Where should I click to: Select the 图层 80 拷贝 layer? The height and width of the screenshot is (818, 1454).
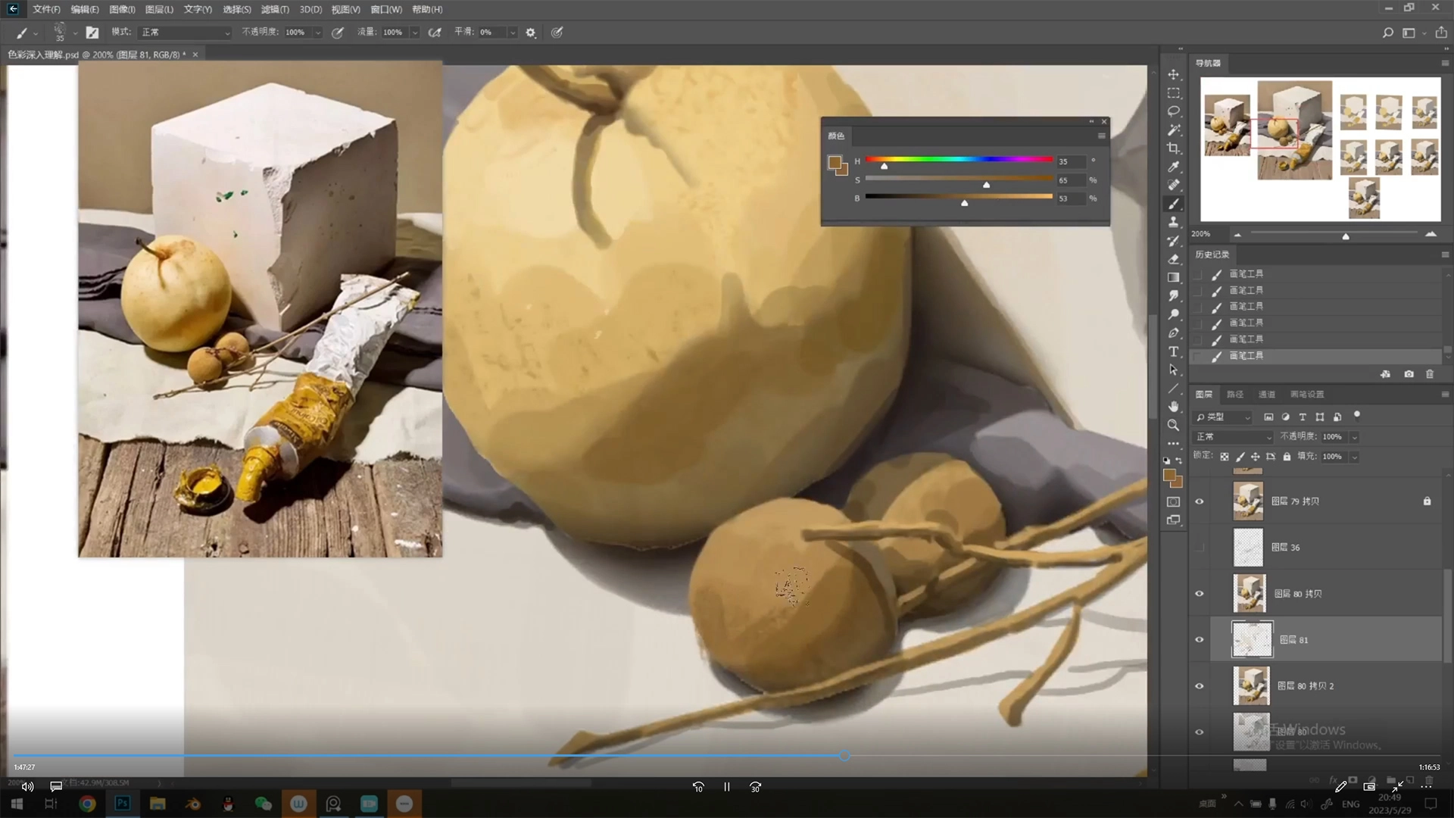coord(1333,594)
